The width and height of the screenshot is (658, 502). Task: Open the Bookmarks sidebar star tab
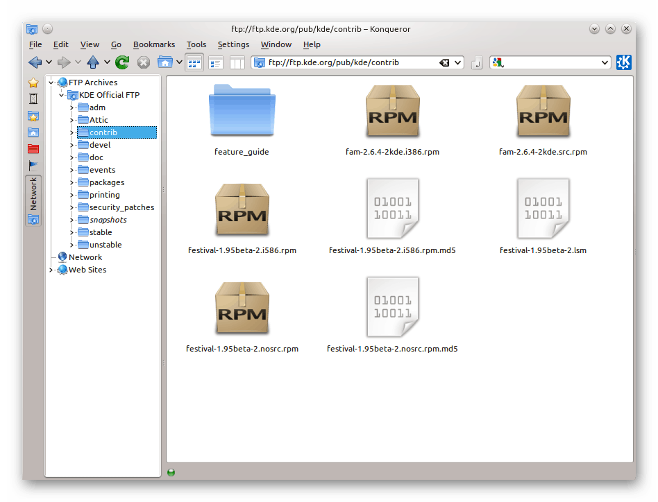coord(33,83)
